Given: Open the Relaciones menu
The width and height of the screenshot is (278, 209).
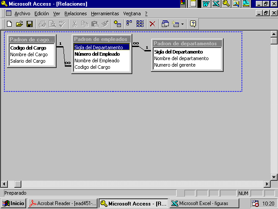Looking at the screenshot, I should tap(76, 13).
